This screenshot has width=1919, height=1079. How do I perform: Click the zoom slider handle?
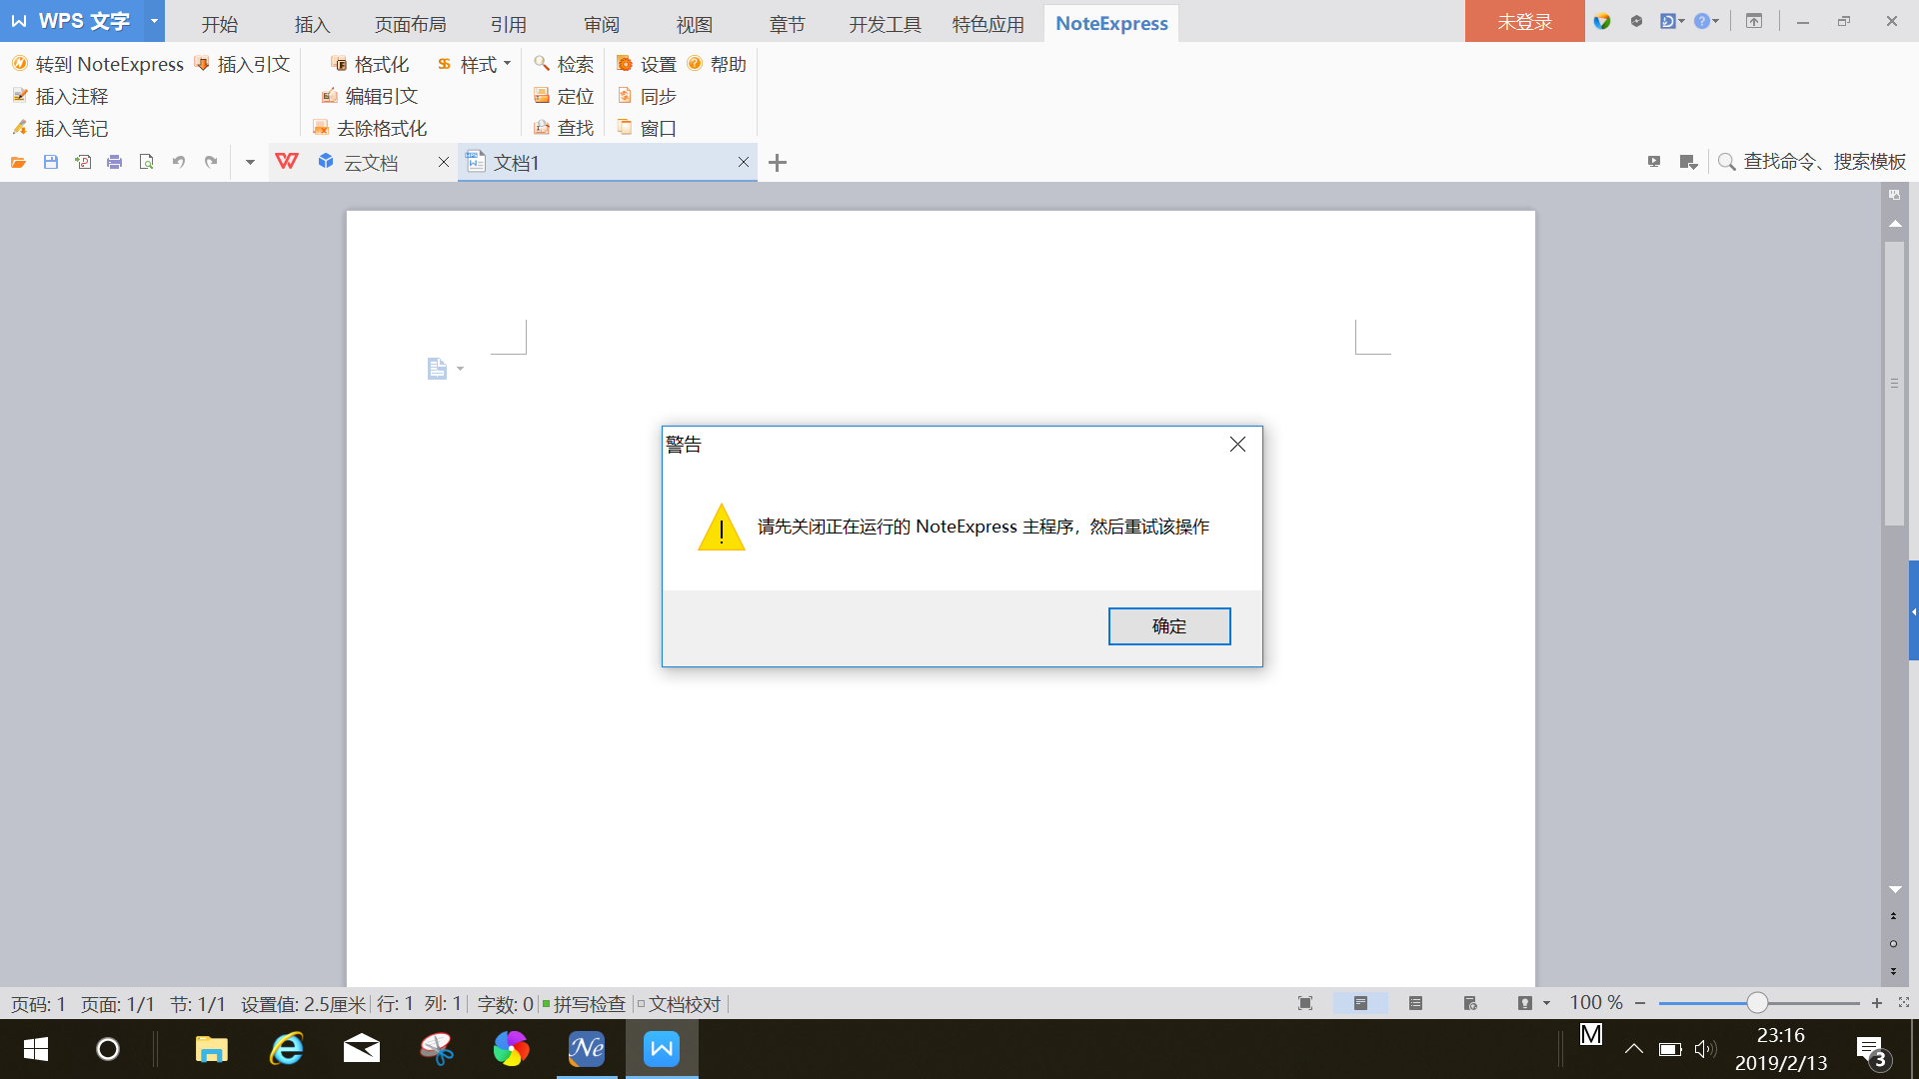[1757, 1003]
